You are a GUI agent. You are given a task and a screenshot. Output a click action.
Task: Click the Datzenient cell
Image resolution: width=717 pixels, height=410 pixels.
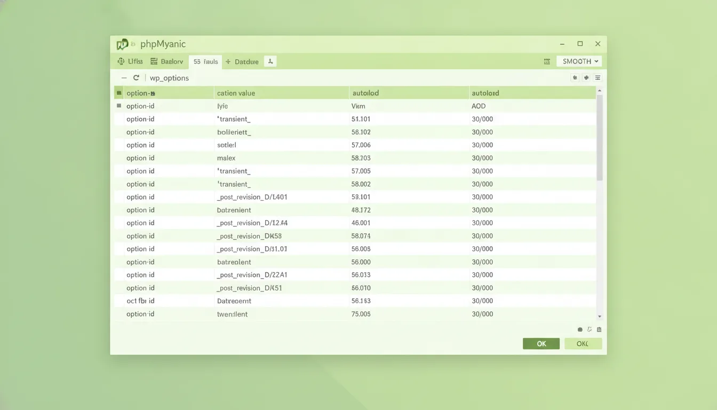[x=234, y=210]
